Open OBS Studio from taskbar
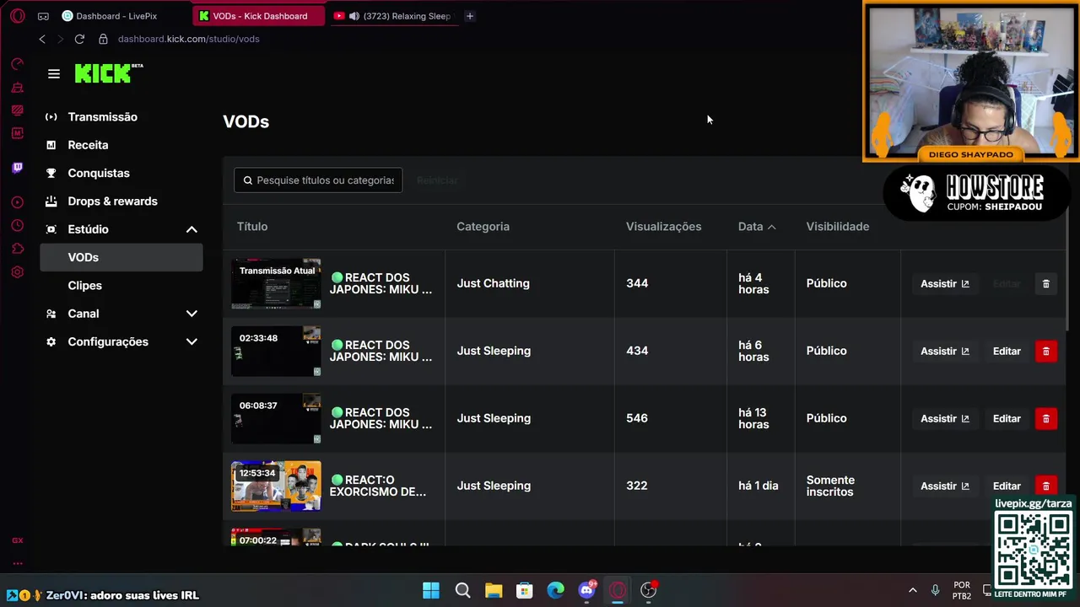Image resolution: width=1080 pixels, height=607 pixels. click(648, 590)
